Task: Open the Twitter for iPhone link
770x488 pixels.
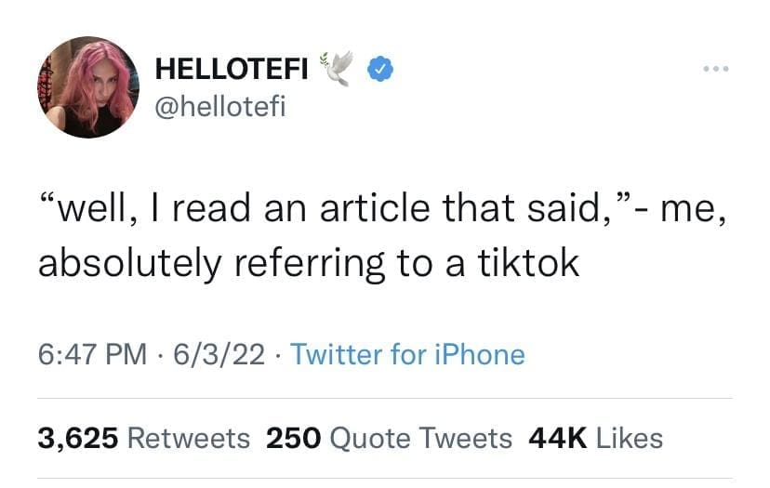Action: 407,354
